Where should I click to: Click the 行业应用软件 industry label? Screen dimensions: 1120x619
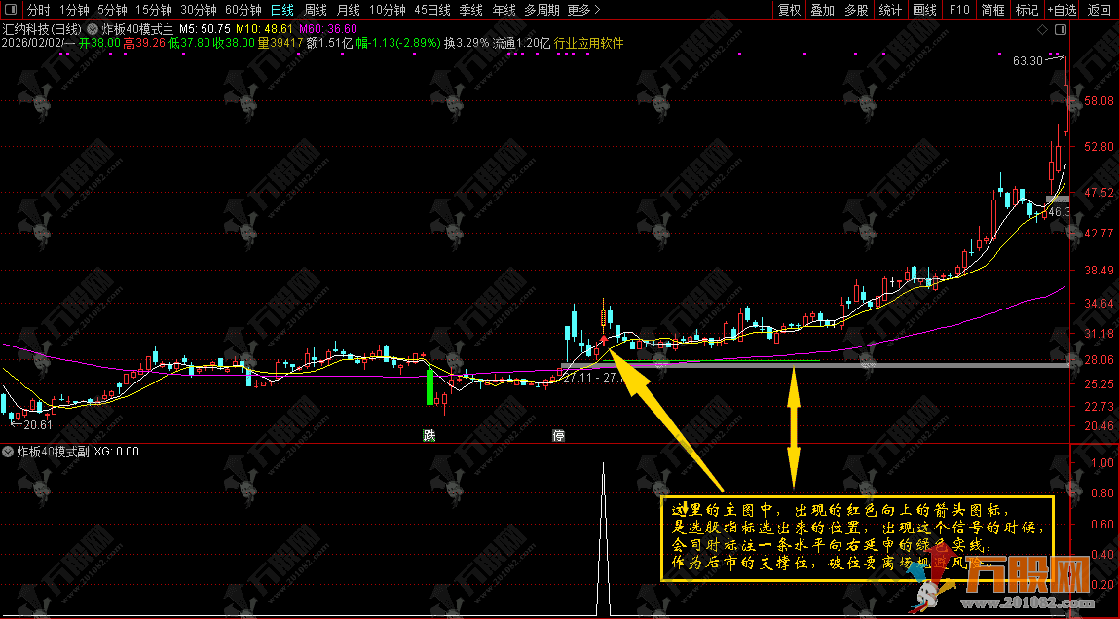[588, 43]
